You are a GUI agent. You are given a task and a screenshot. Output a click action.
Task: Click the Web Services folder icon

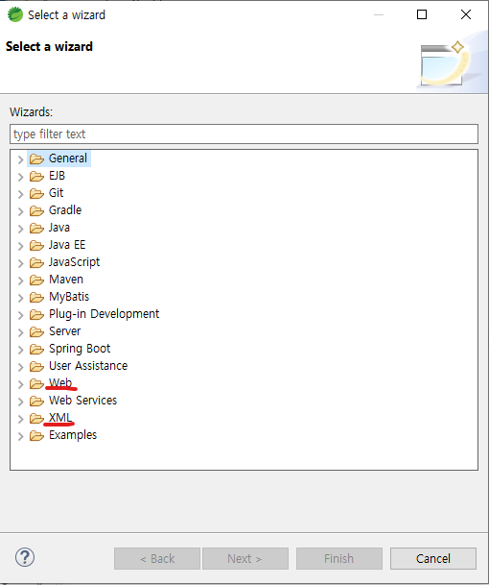36,401
